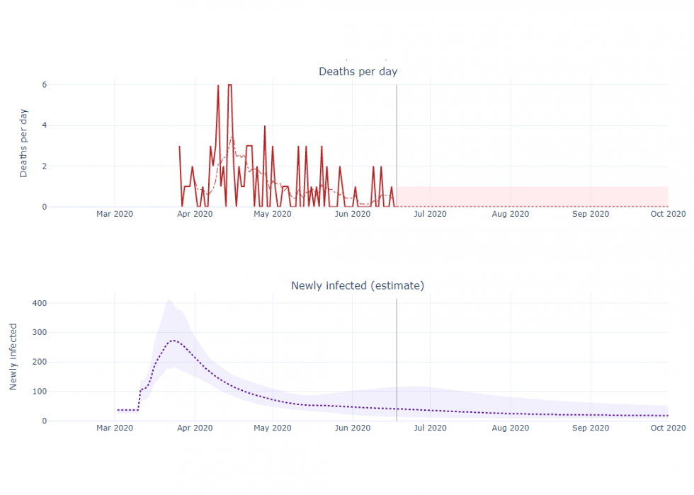Screen dimensions: 694x495
Task: Click the start of the dotted infection curve
Action: 118,410
